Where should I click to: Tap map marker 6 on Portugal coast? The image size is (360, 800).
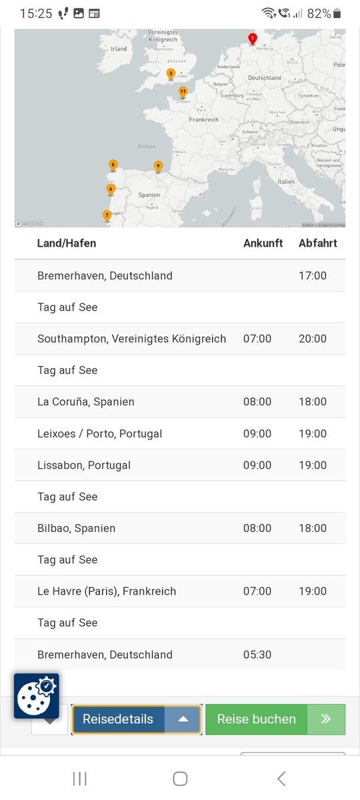point(111,189)
